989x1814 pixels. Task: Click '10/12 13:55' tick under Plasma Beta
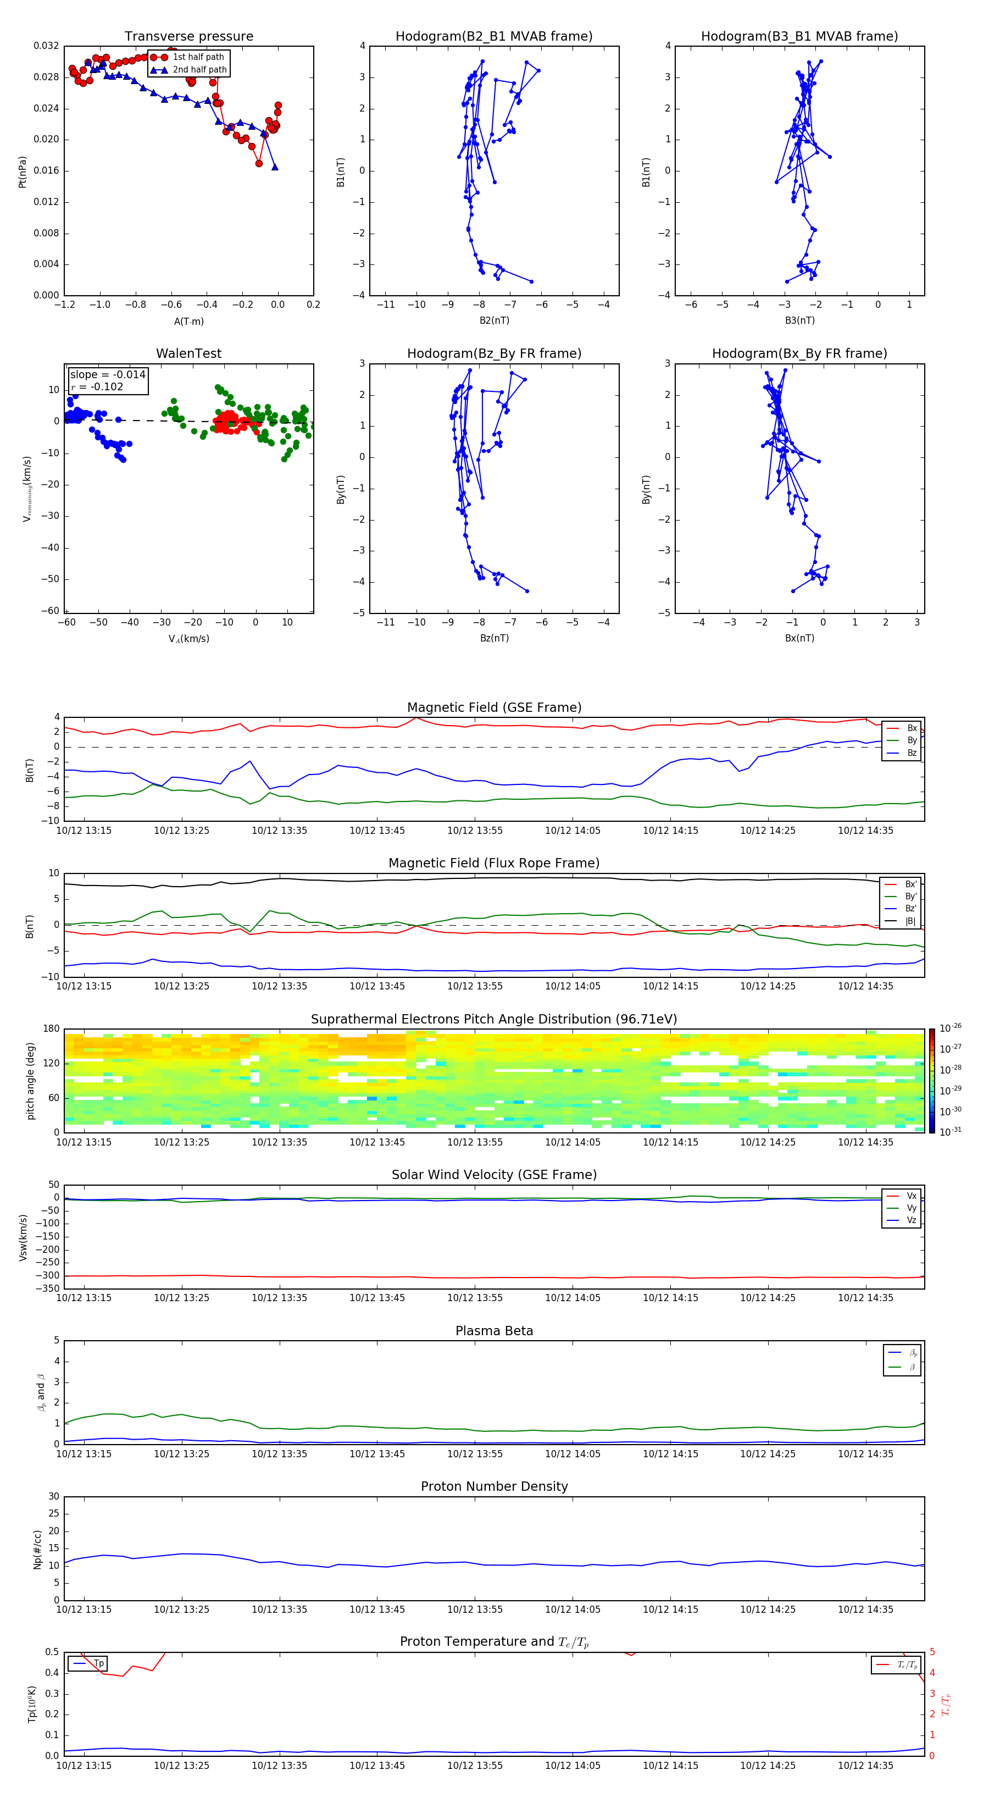(x=475, y=1454)
